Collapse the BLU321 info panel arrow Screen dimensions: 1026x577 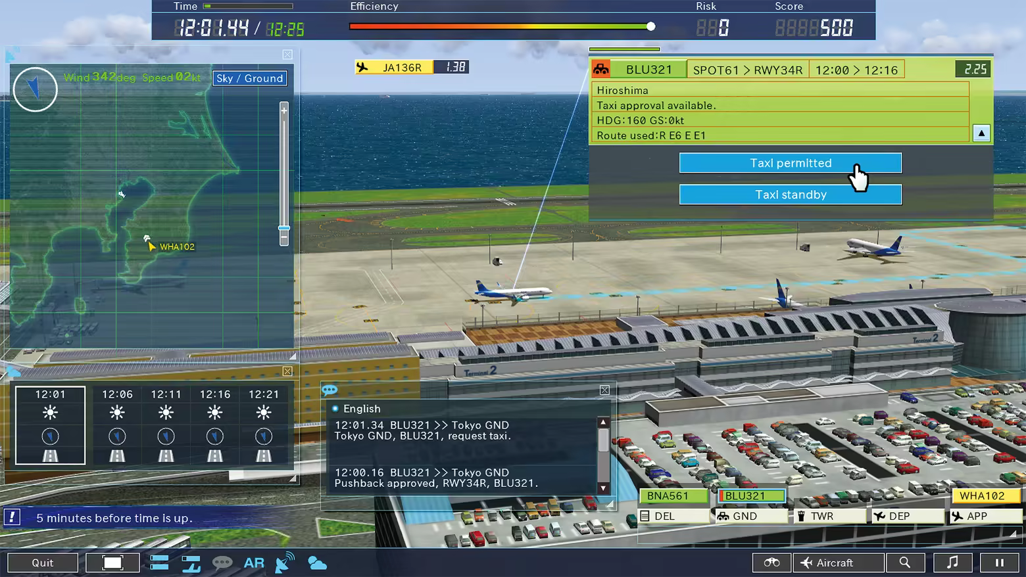[x=981, y=133]
